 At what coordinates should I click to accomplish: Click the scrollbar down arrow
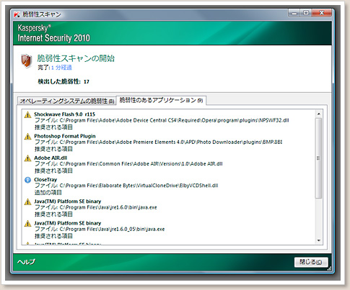pyautogui.click(x=319, y=240)
